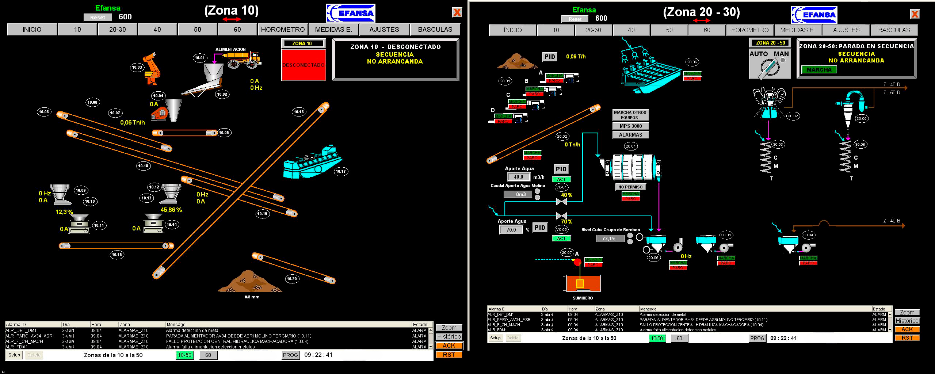Image resolution: width=935 pixels, height=374 pixels.
Task: Click Histórico button in Zona 20-30 window
Action: click(x=907, y=321)
